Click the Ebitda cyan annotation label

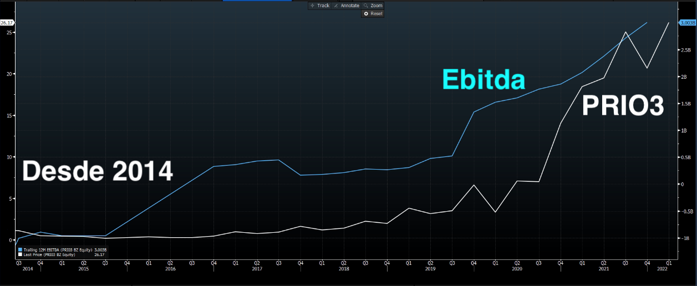tap(484, 80)
